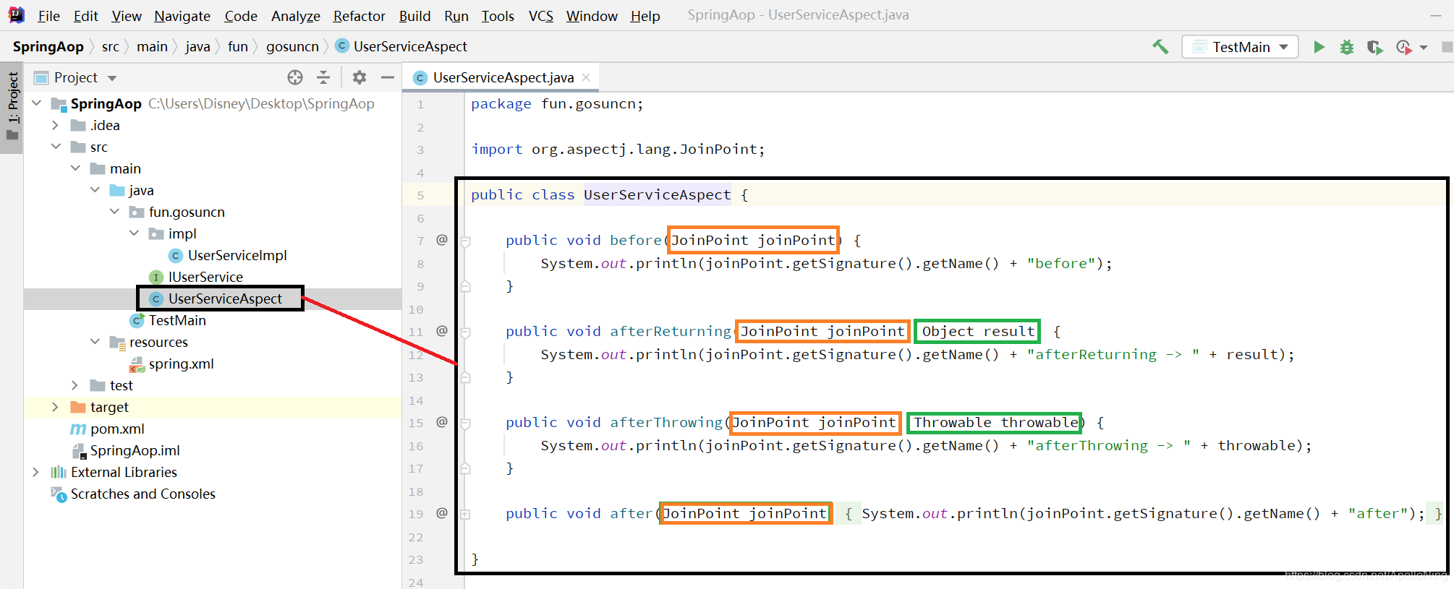Run with coverage shield icon
Viewport: 1454px width, 589px height.
(1374, 47)
